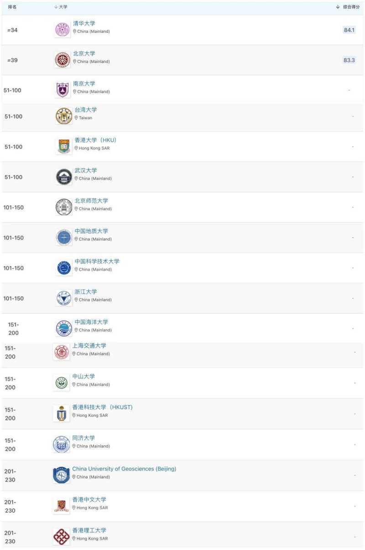365x550 pixels.
Task: Click the Peking University red logo
Action: coord(62,60)
